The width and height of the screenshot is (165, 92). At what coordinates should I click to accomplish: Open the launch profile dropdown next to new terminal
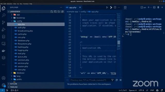pyautogui.click(x=151, y=7)
